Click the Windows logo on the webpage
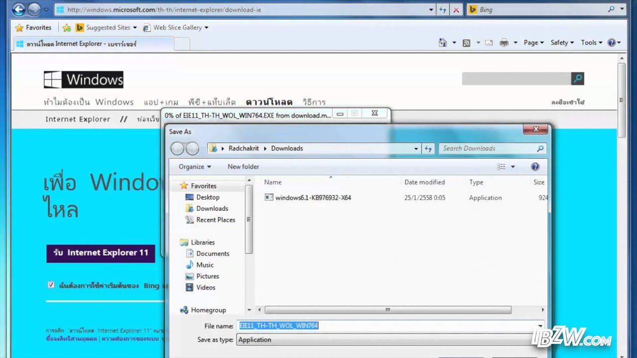 click(84, 80)
